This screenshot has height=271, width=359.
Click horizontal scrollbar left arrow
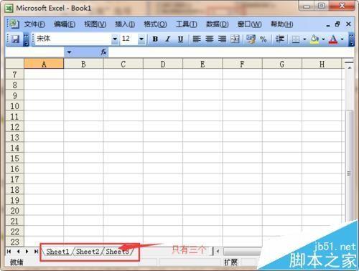(218, 251)
